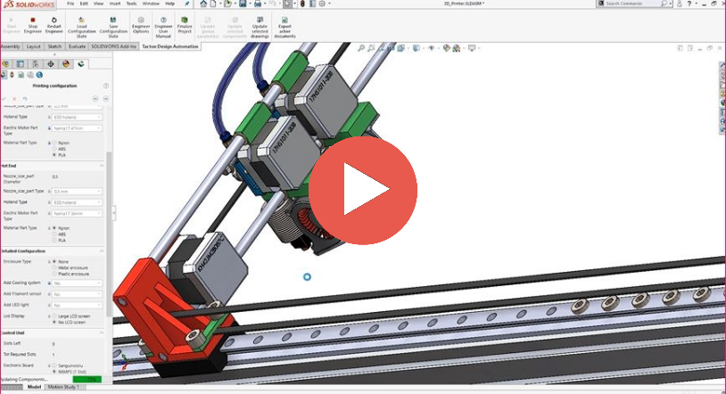Image resolution: width=726 pixels, height=394 pixels.
Task: Click the Finalize Project icon
Action: point(185,20)
